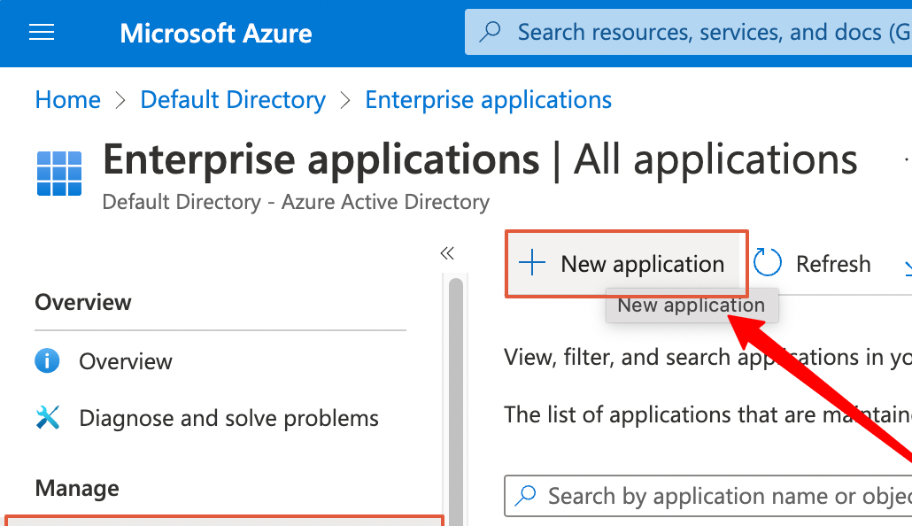Click 'Default Directory - Azure Active Directory' subtitle
Image resolution: width=912 pixels, height=526 pixels.
[x=296, y=202]
